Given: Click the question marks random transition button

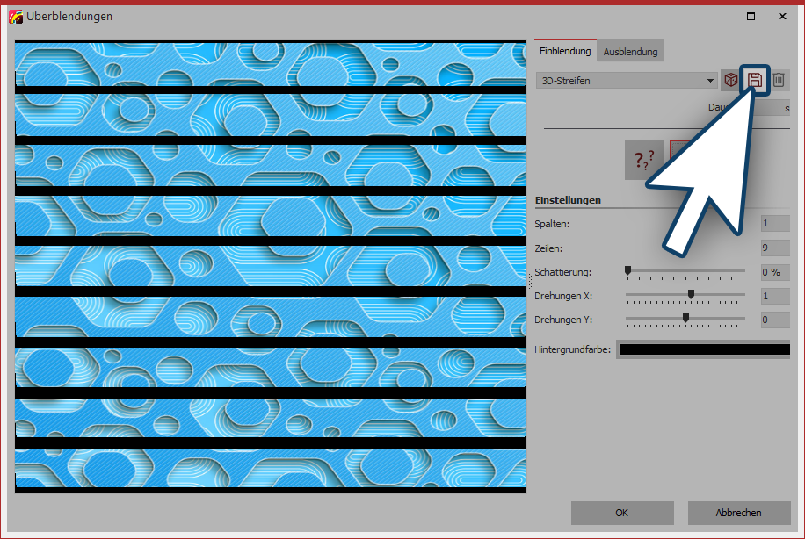Looking at the screenshot, I should coord(644,161).
